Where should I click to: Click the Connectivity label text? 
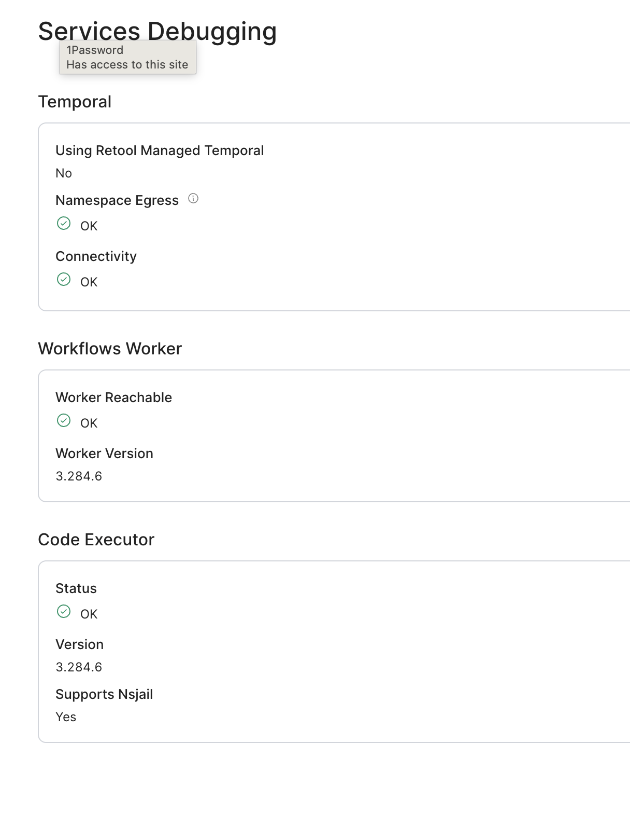(96, 256)
